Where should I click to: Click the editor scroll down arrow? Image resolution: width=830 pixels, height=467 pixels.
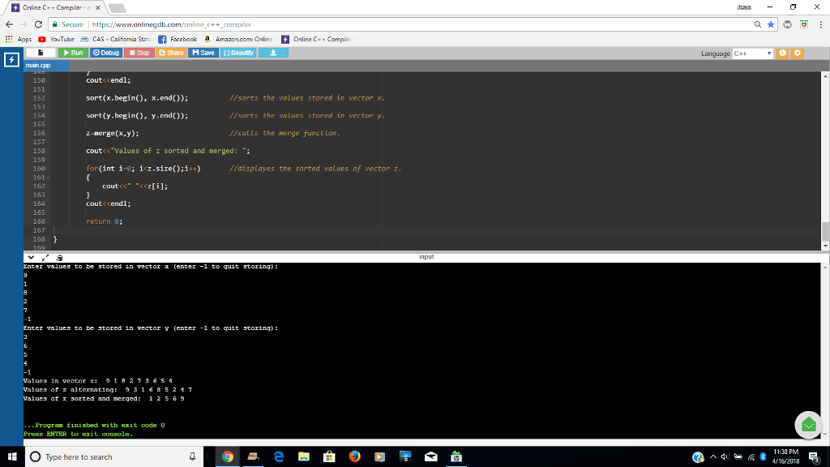click(x=825, y=246)
